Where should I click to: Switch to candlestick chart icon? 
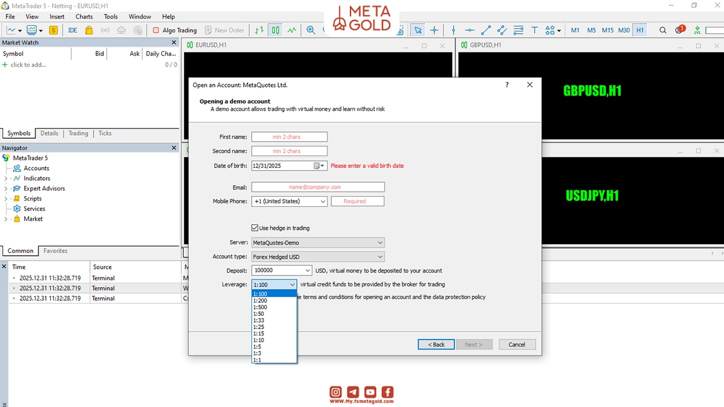[x=275, y=30]
